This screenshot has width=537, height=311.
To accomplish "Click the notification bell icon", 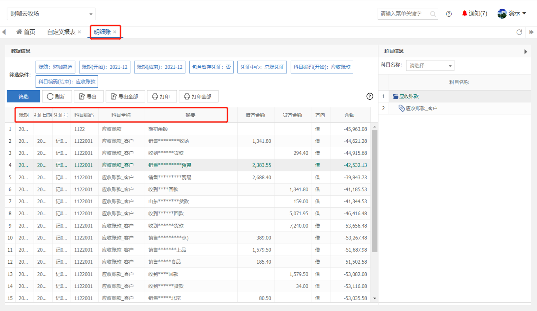I will point(464,13).
